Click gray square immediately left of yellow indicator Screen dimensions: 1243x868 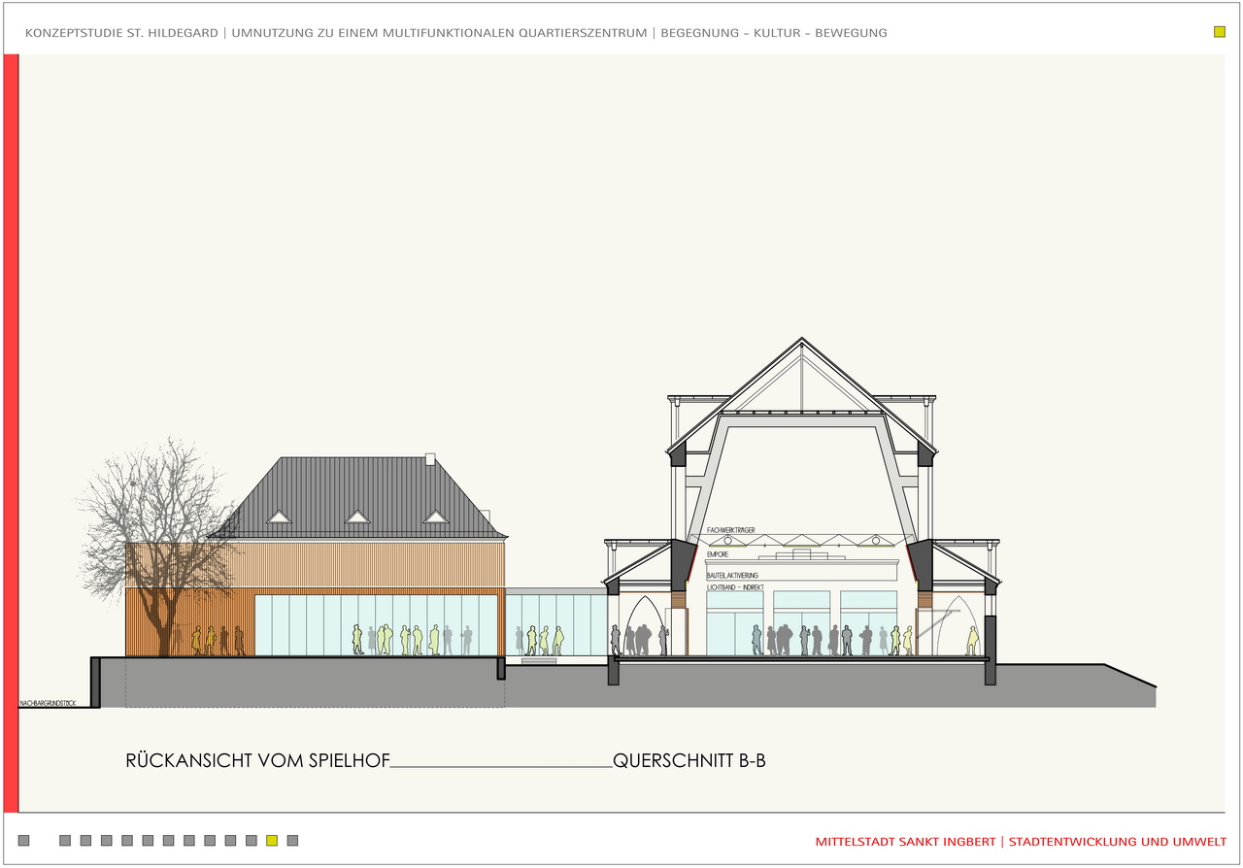252,841
